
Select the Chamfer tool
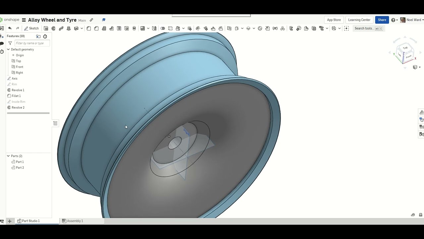96,29
